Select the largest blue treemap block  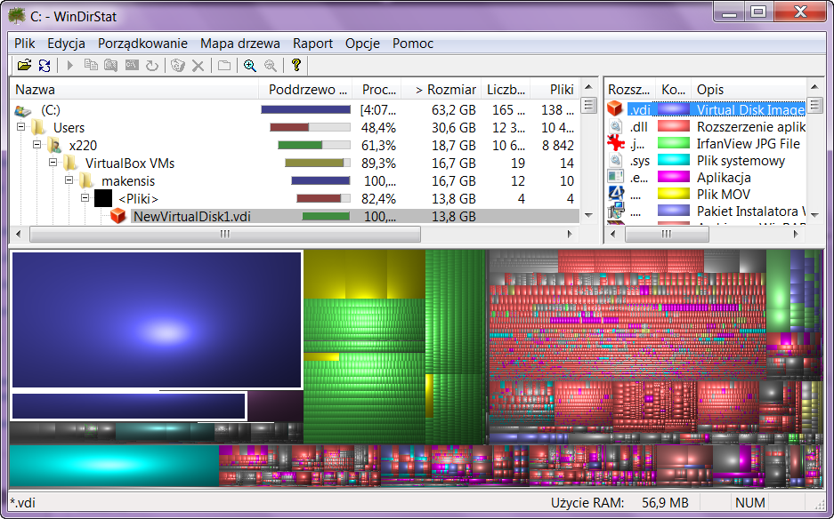157,320
